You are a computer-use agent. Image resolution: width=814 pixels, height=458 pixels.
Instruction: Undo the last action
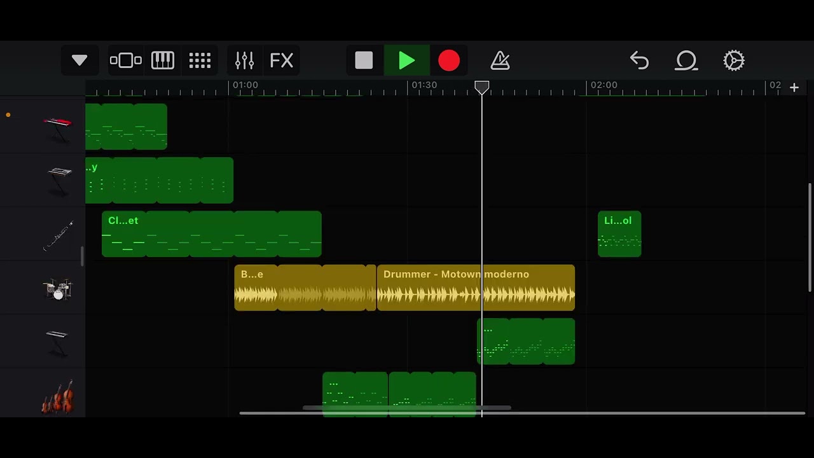(x=639, y=60)
